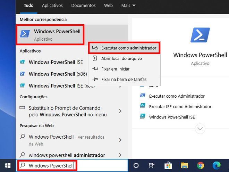This screenshot has width=229, height=172.
Task: Click the pin icon beside Fixar na barra de tarefas
Action: coord(95,79)
